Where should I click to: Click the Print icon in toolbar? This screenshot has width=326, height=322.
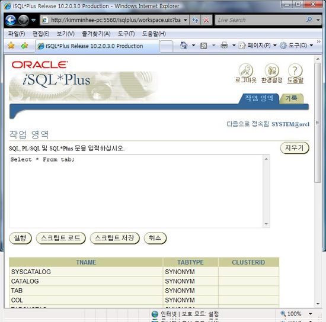[x=224, y=45]
